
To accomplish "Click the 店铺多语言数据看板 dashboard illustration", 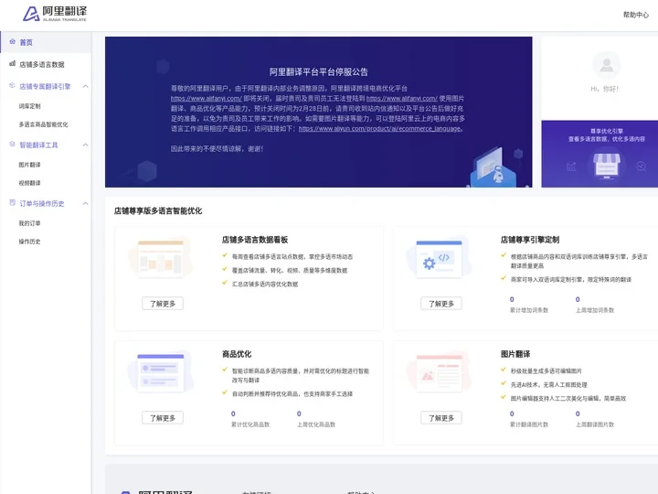I will (161, 258).
